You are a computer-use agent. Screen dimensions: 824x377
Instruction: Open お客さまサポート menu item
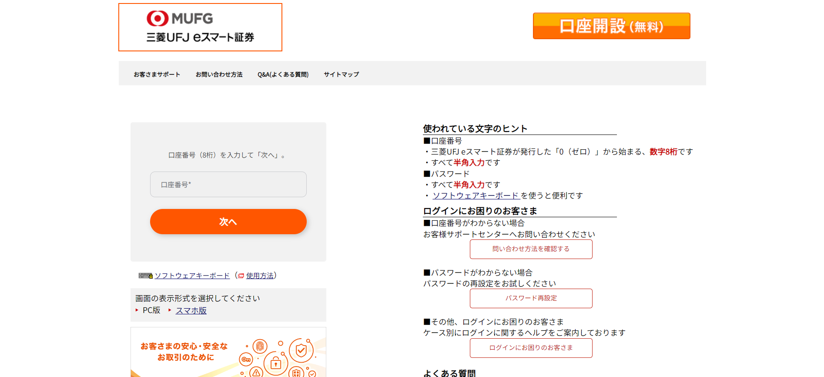tap(157, 74)
